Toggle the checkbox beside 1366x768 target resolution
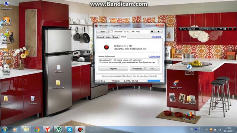The image size is (237, 133). pyautogui.click(x=111, y=31)
